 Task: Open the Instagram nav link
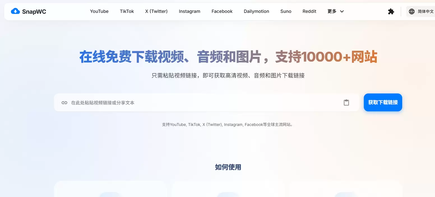pos(189,11)
